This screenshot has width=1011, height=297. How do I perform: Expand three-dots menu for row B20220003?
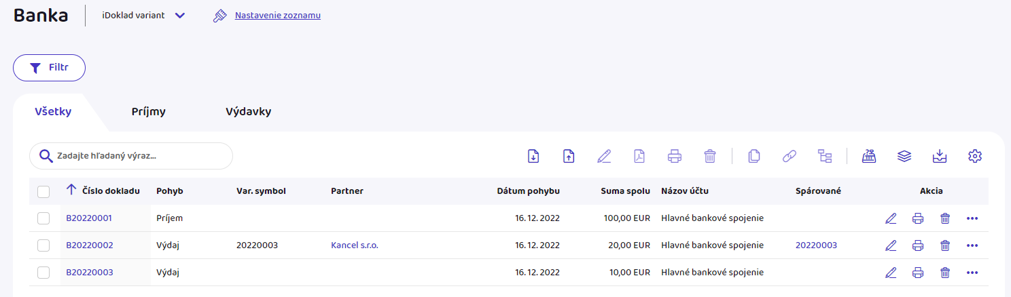pos(972,273)
